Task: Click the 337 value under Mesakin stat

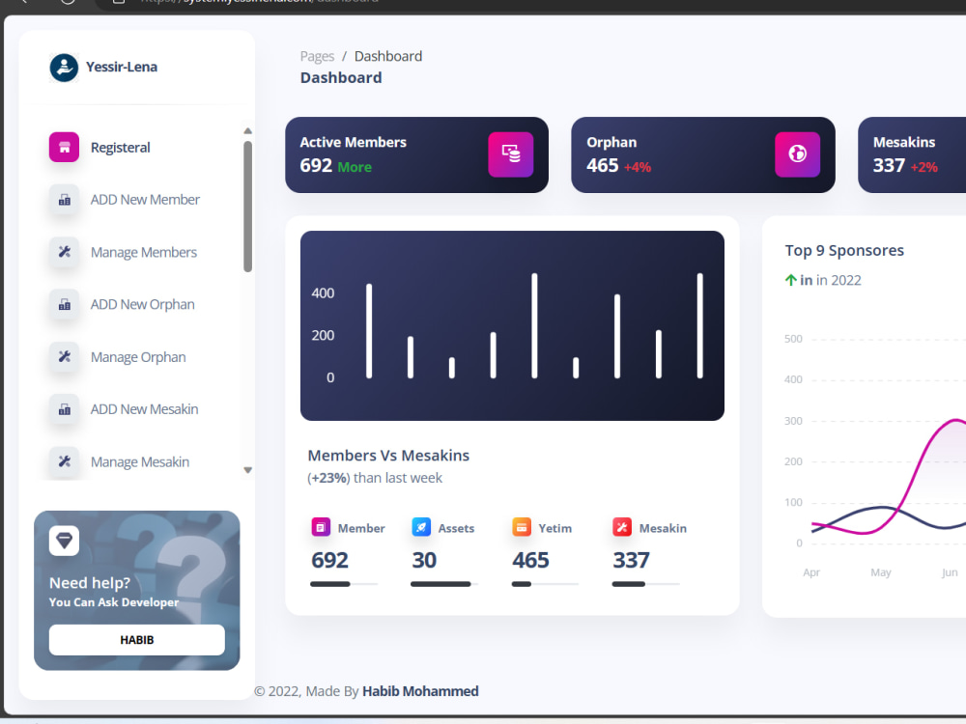Action: point(631,560)
